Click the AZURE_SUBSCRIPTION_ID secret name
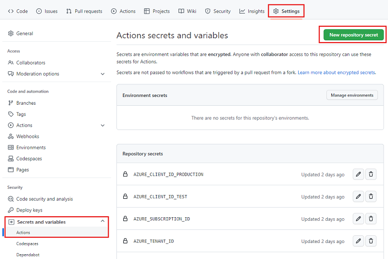The height and width of the screenshot is (259, 388). 162,219
